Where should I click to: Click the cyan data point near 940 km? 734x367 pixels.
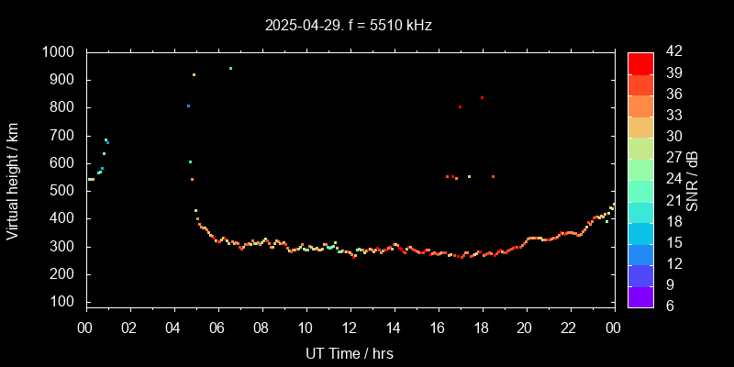click(x=230, y=68)
